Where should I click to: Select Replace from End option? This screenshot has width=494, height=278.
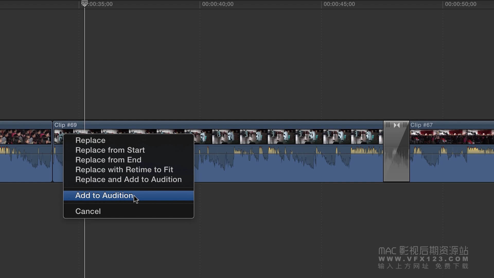click(x=128, y=160)
